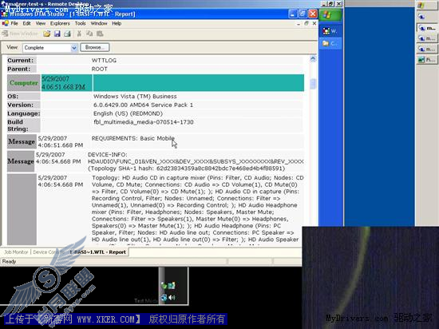
Task: Click the DTM Studio title bar icon
Action: pos(4,14)
